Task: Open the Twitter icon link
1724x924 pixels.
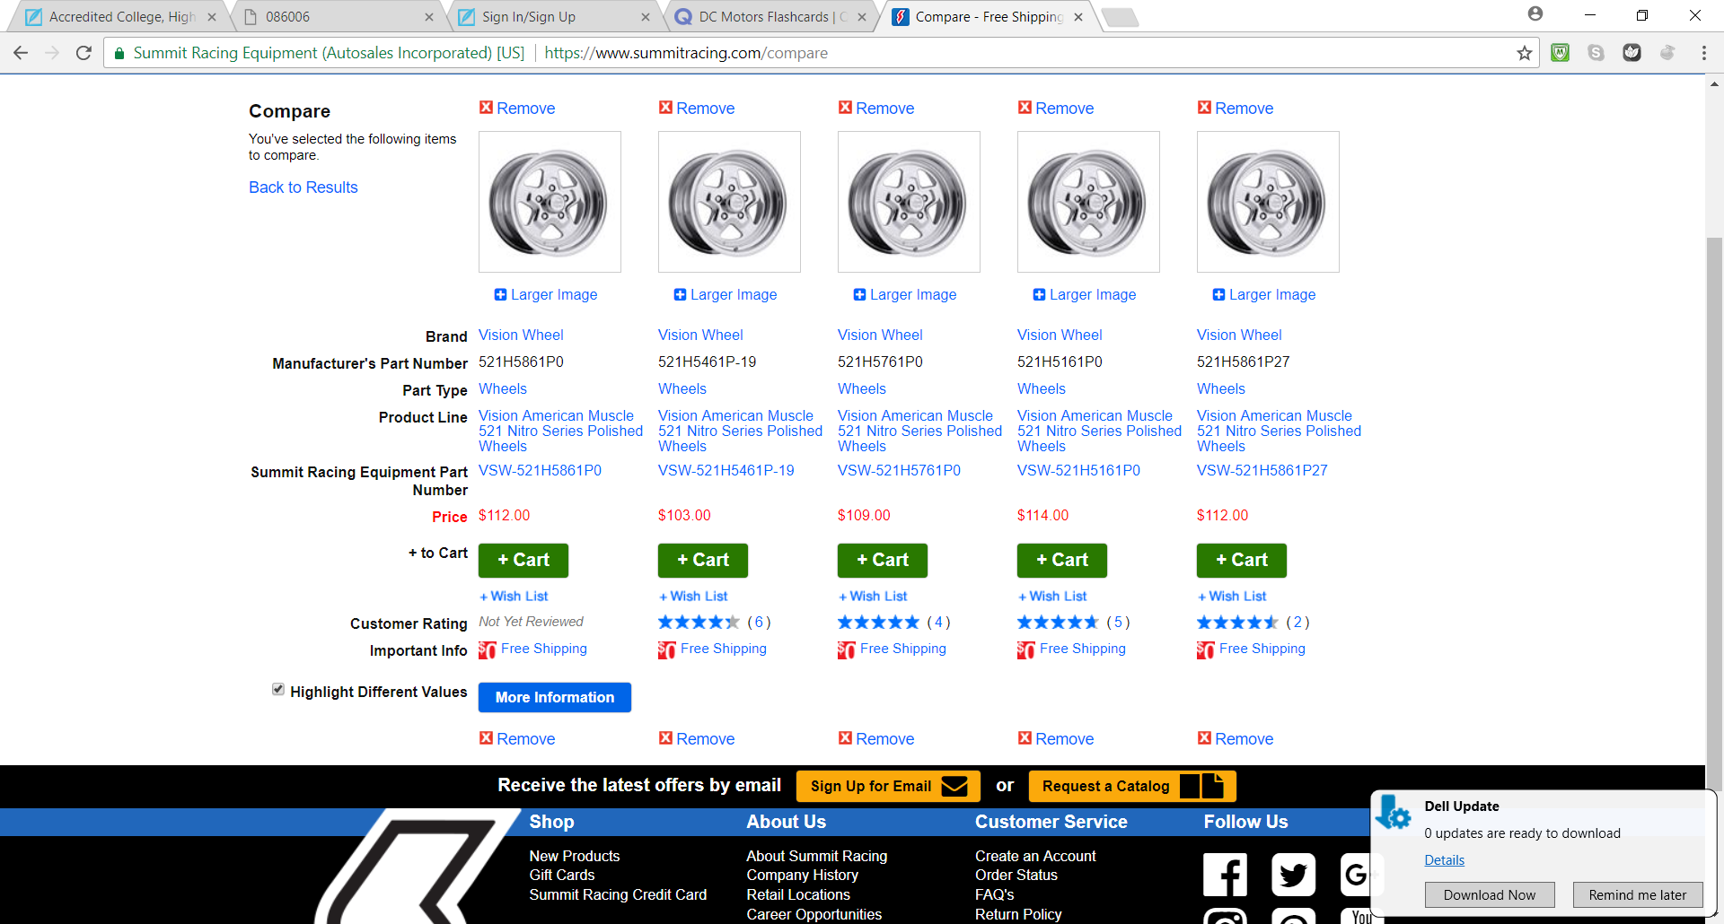Action: coord(1293,875)
